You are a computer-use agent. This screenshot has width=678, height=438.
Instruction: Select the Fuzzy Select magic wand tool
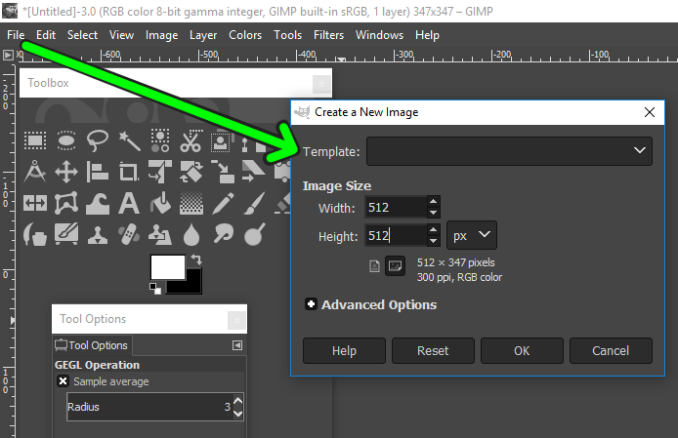point(129,140)
